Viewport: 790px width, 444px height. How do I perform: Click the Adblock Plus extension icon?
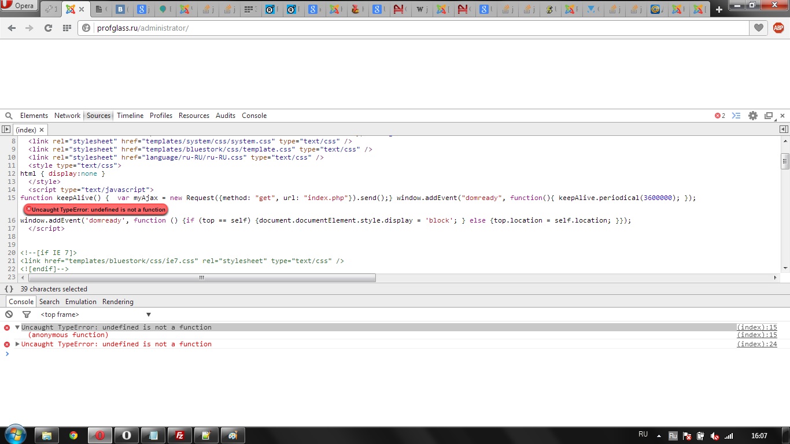[778, 28]
